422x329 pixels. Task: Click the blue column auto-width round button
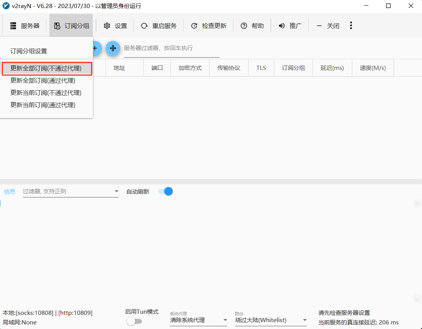coord(113,48)
